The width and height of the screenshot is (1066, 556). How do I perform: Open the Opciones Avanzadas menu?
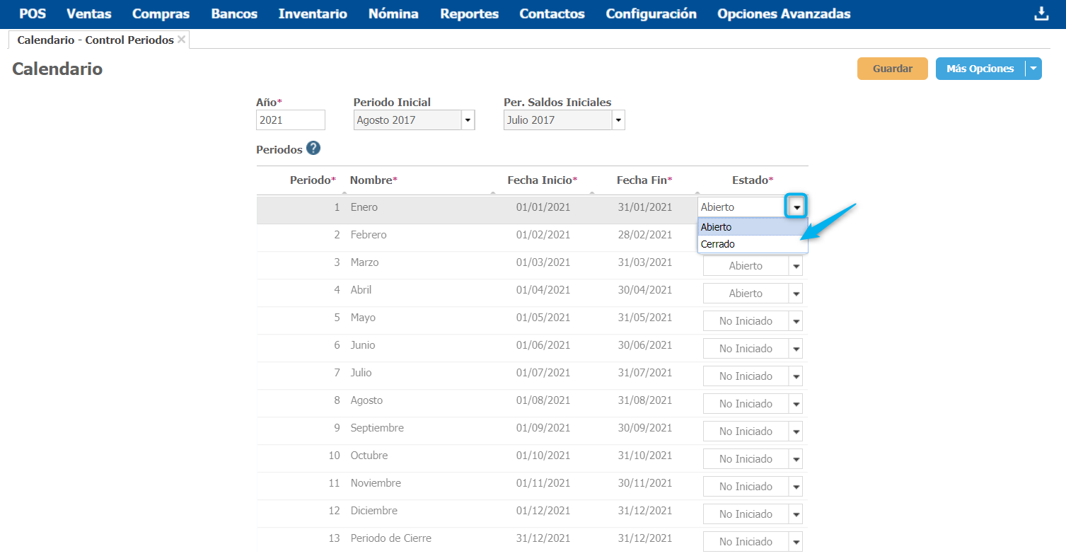[x=784, y=14]
